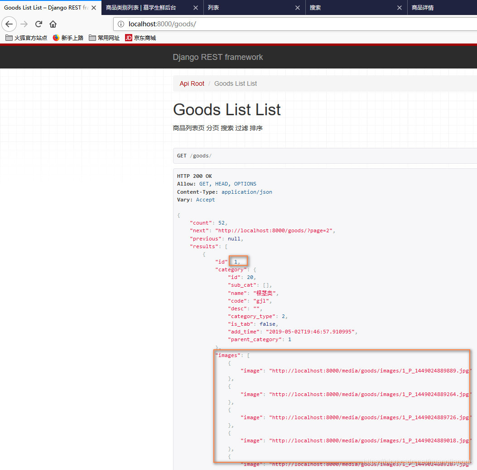Open the 火狐官方站点 bookmarks folder
This screenshot has height=470, width=477.
coord(26,38)
